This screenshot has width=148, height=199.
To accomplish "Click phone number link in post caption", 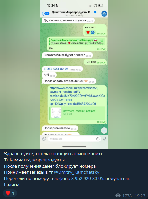I will coord(87,179).
